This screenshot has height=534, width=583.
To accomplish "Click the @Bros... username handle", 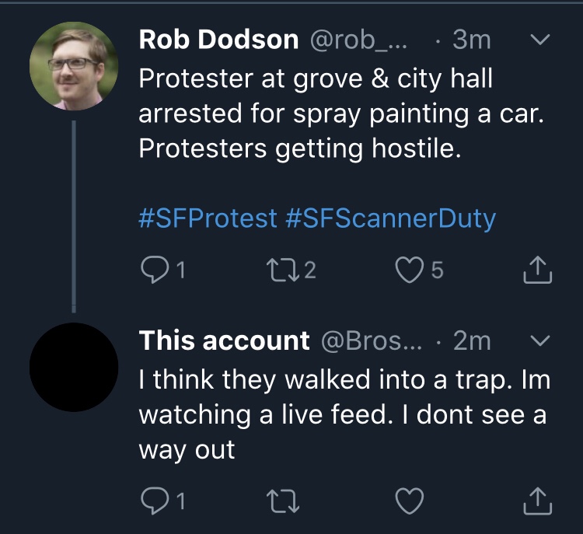I will [x=370, y=340].
